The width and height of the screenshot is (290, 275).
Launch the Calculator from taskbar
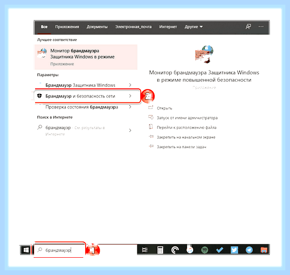click(160, 250)
